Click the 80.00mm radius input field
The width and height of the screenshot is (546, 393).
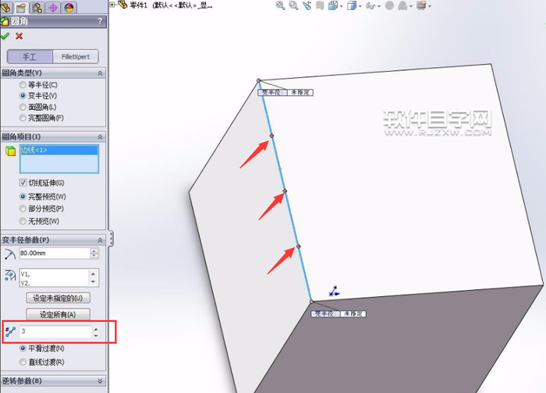[x=55, y=253]
